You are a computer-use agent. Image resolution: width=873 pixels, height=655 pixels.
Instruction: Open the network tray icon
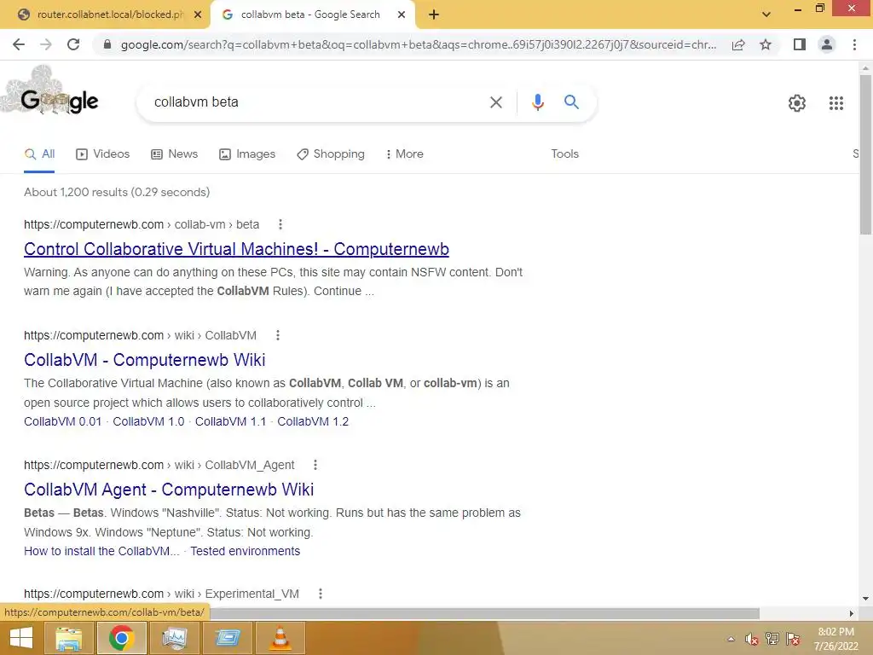772,639
